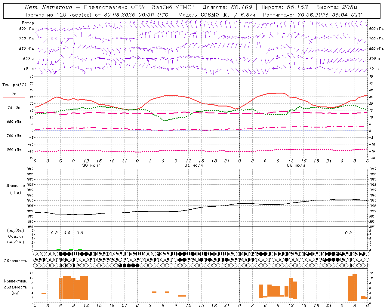Click the 'Прогноз на 120 часа(ов)' text
Screen dimensions: 385x308
click(x=58, y=15)
